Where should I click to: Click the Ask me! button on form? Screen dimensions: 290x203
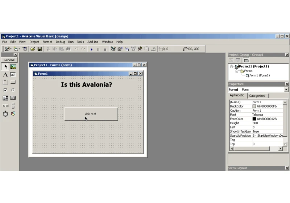(91, 114)
